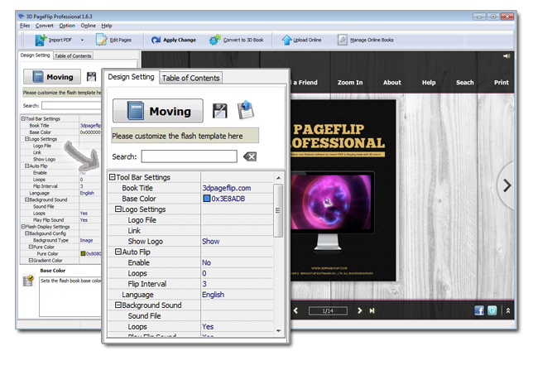Image resolution: width=533 pixels, height=370 pixels.
Task: Open the Help menu
Action: 107,26
